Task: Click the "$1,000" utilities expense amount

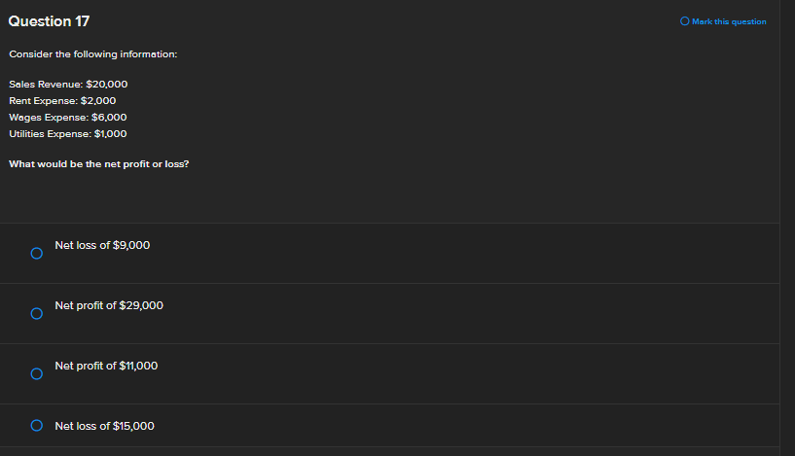Action: pos(111,134)
